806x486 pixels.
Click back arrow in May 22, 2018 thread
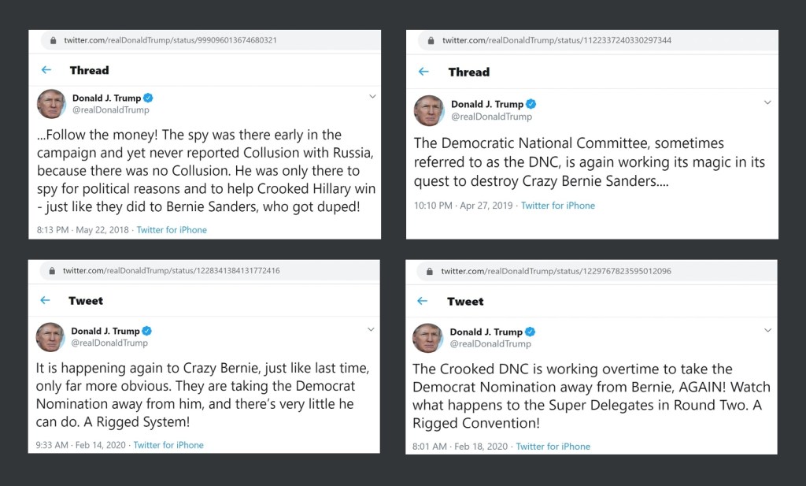click(x=46, y=70)
